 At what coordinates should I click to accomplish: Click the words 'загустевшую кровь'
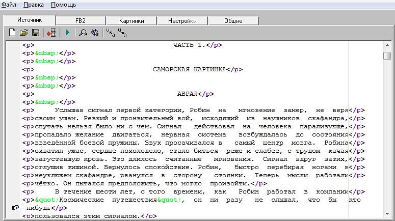click(x=69, y=159)
